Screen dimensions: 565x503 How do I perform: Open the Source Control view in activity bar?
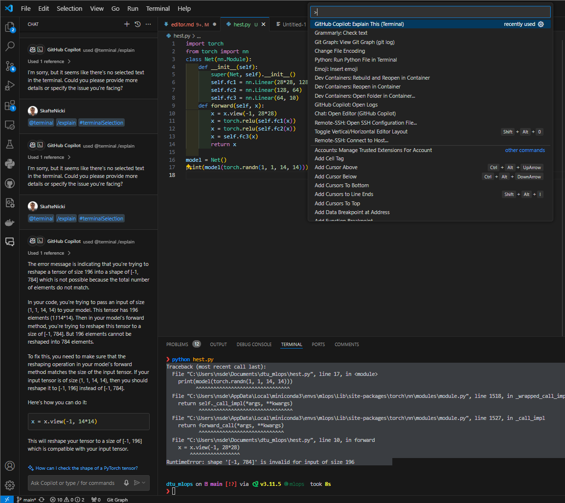tap(10, 66)
